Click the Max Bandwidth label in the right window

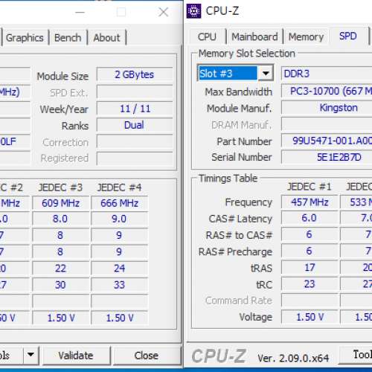coord(239,92)
